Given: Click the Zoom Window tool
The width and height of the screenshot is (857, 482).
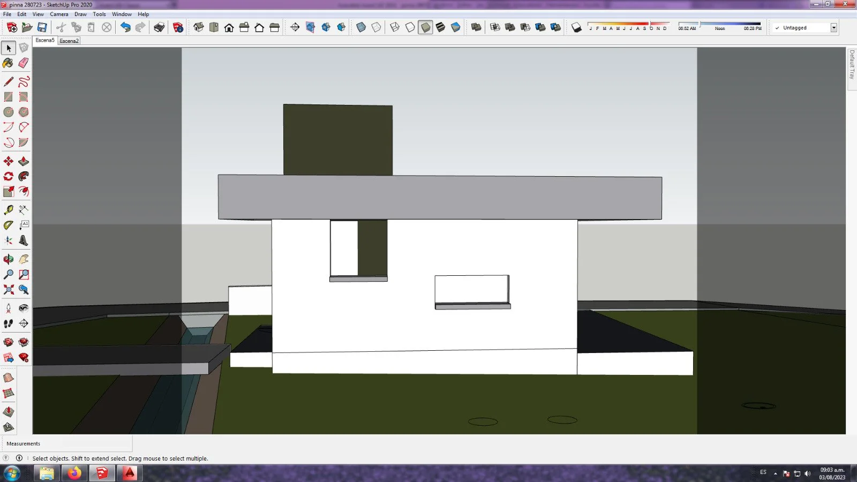Looking at the screenshot, I should (x=24, y=275).
